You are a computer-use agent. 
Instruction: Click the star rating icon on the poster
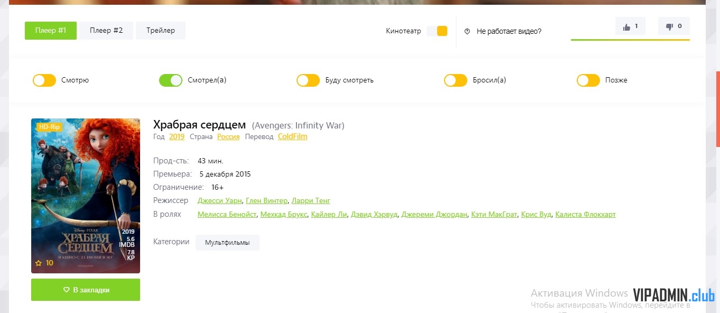coord(39,263)
